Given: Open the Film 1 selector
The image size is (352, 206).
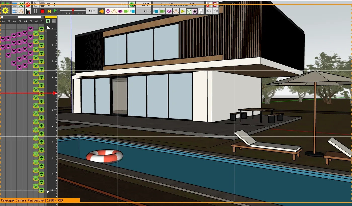Looking at the screenshot, I should (x=84, y=5).
